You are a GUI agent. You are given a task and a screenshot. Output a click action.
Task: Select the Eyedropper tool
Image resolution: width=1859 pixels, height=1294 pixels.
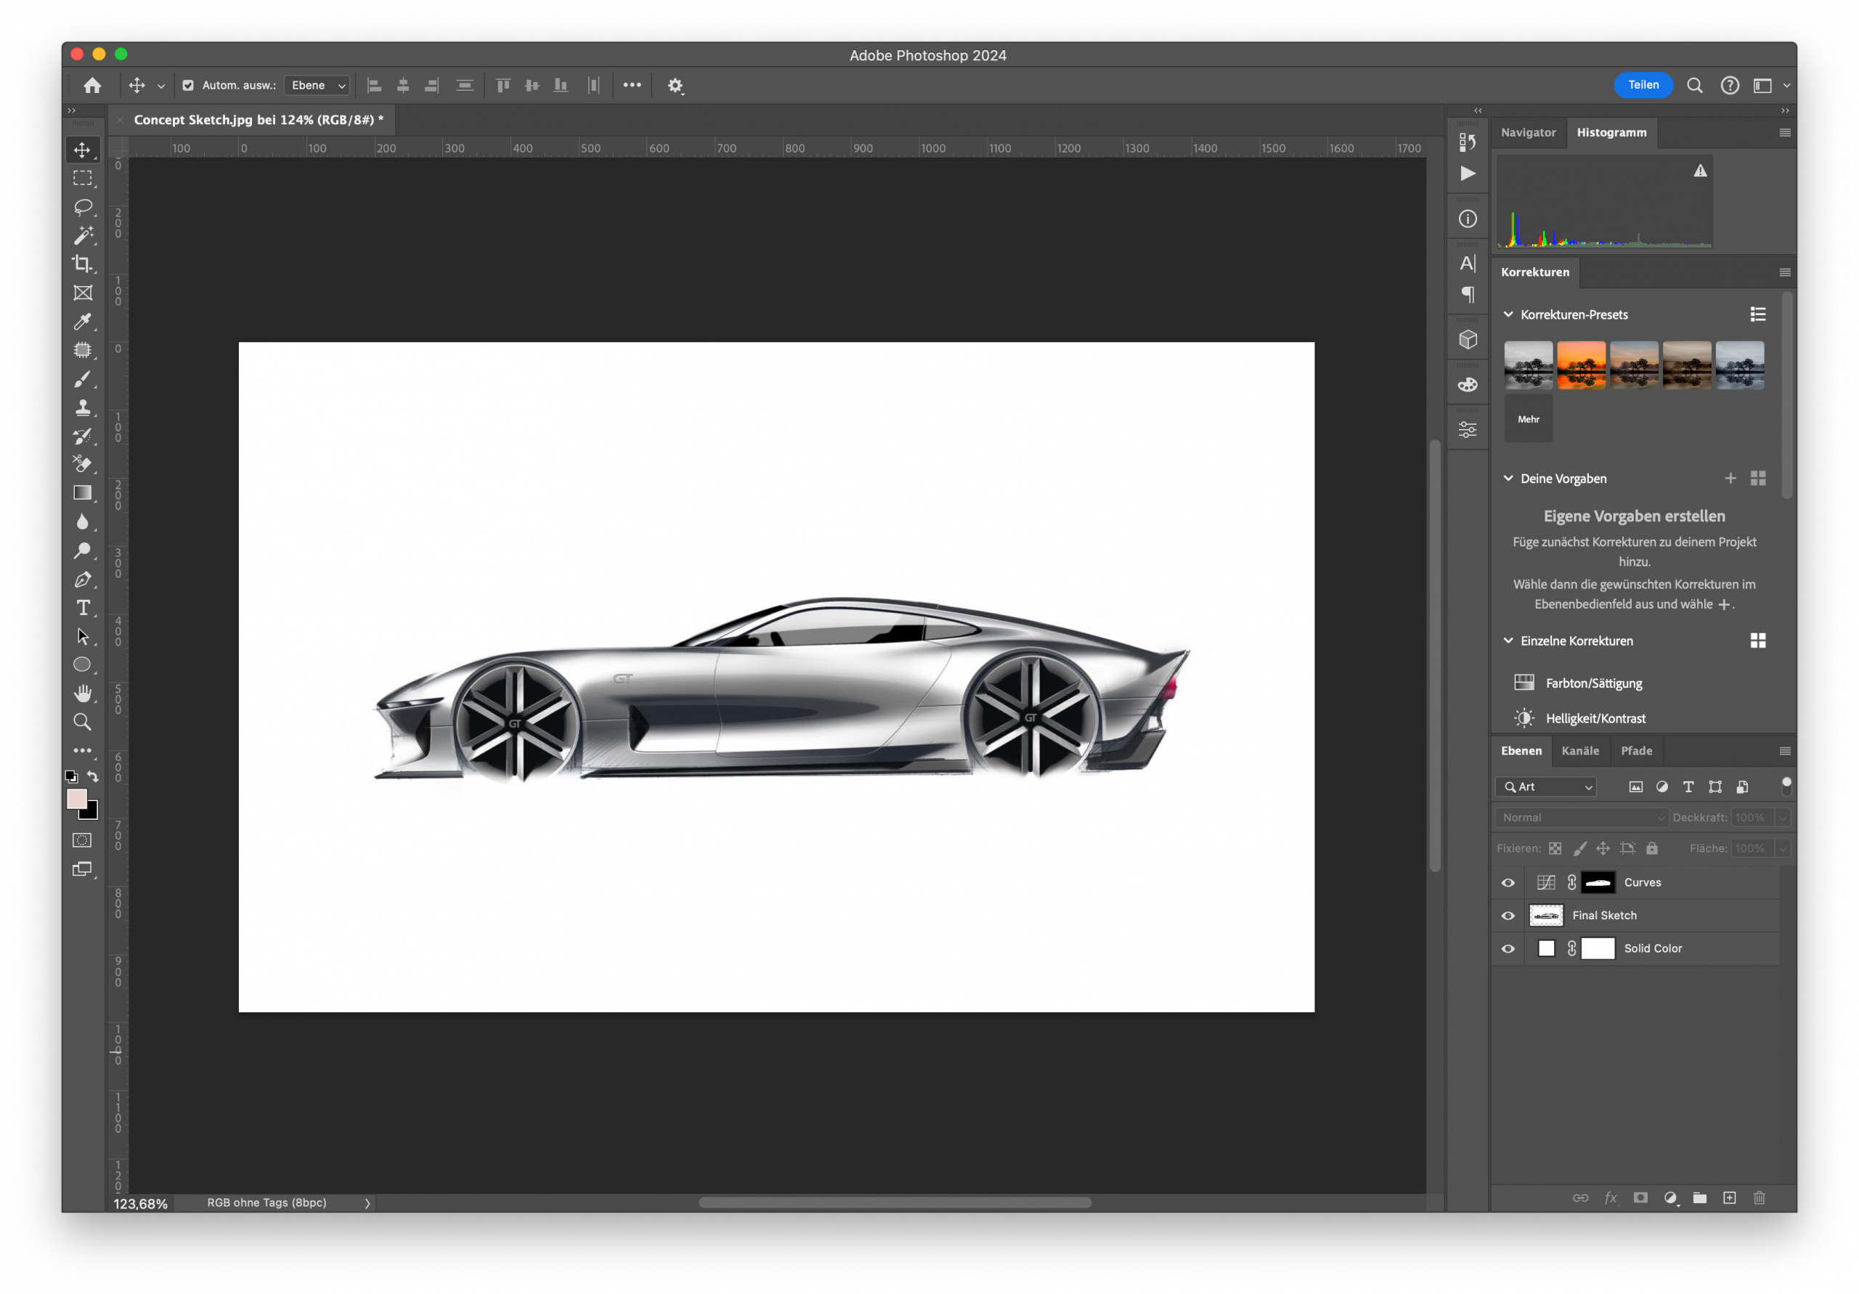click(83, 321)
